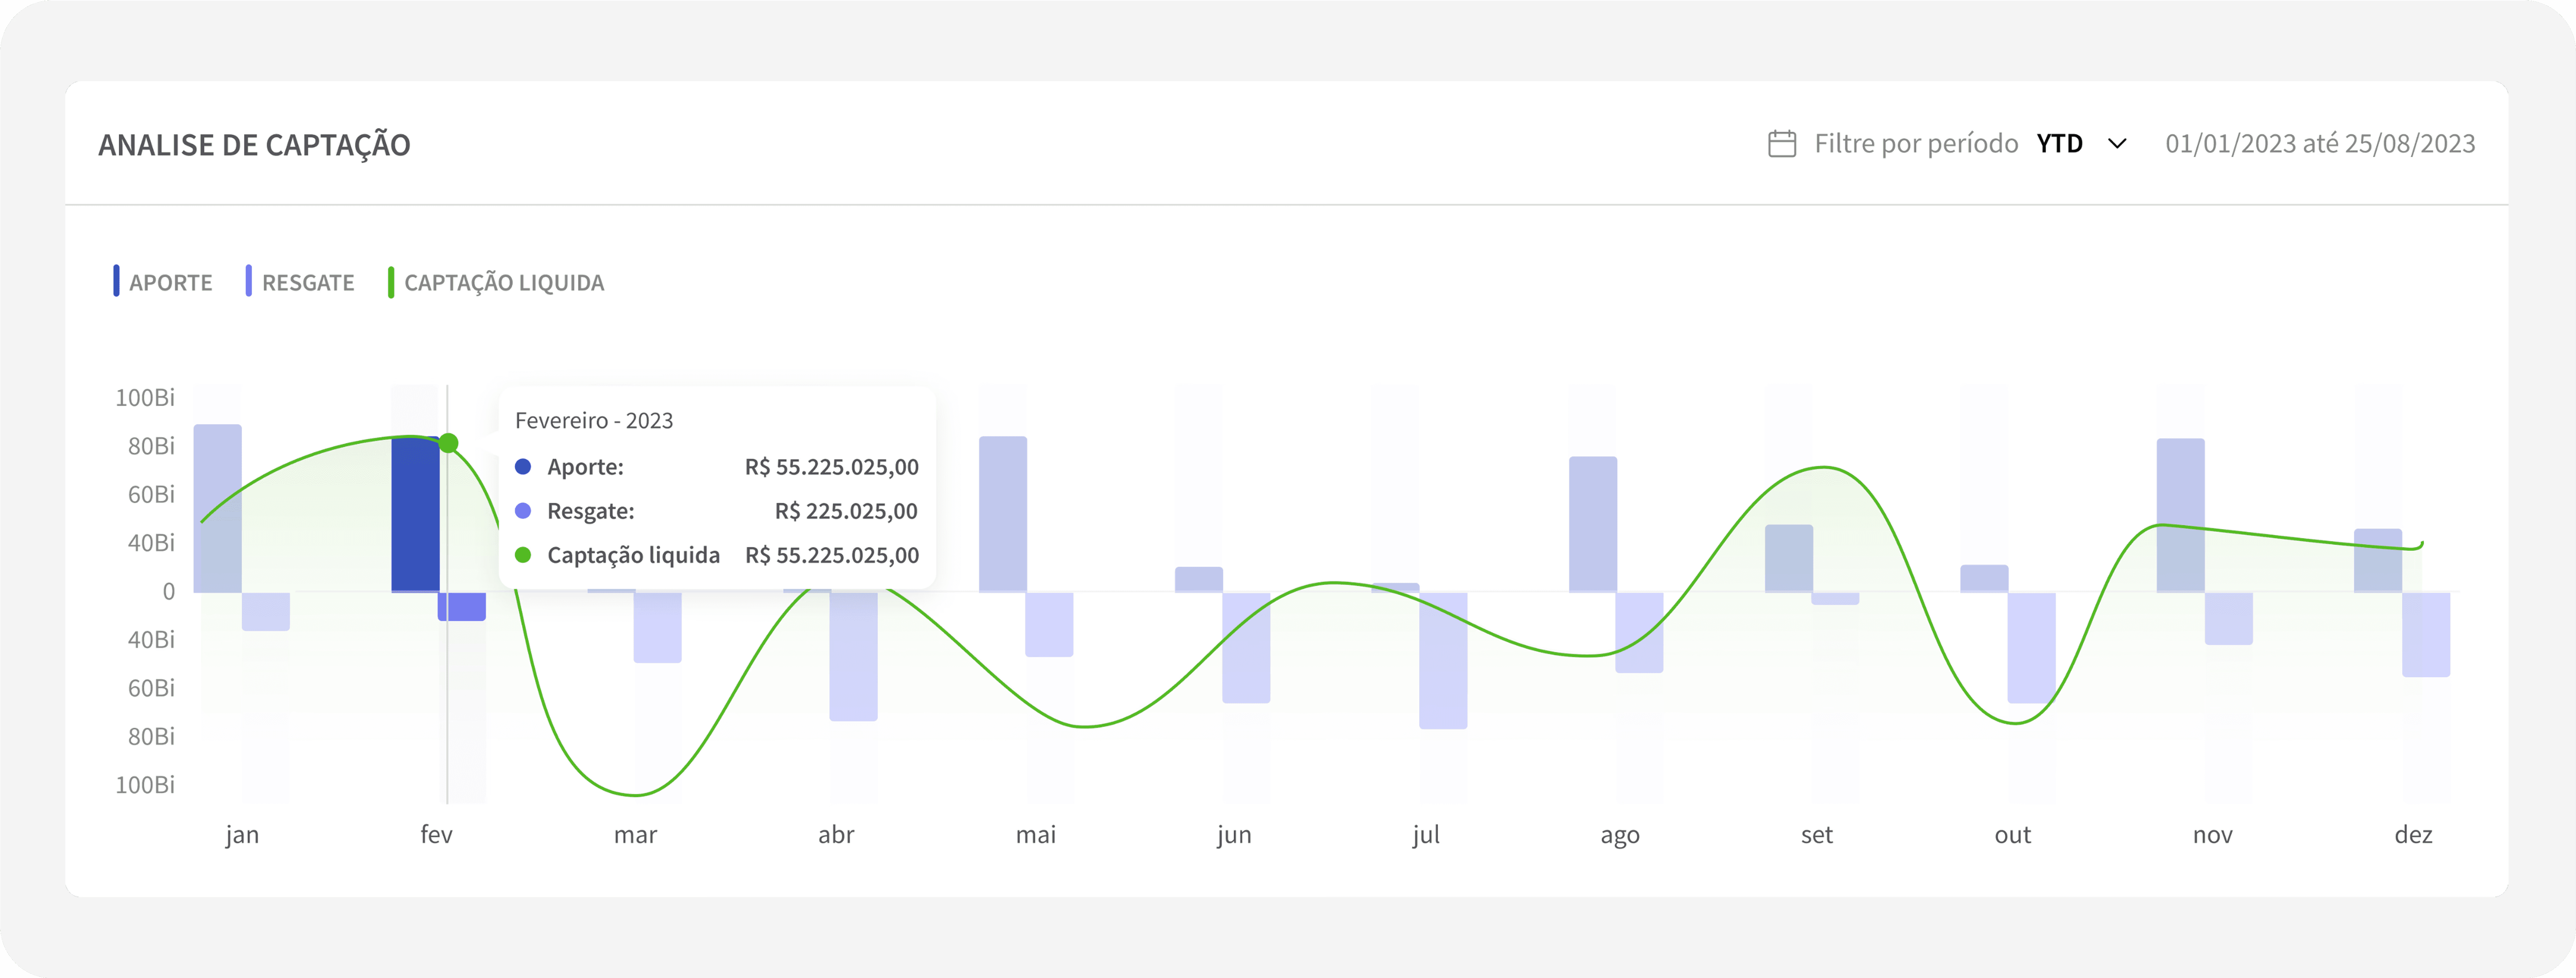Screen dimensions: 2576x978
Task: Click the green Captação liquida dot in tooltip
Action: (x=523, y=555)
